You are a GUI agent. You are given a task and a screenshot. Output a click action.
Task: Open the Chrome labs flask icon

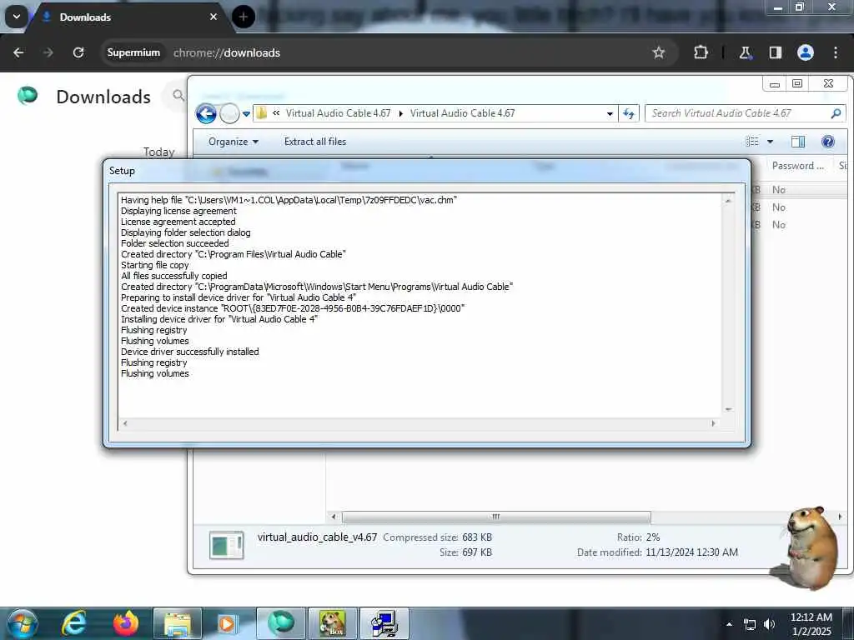coord(745,52)
